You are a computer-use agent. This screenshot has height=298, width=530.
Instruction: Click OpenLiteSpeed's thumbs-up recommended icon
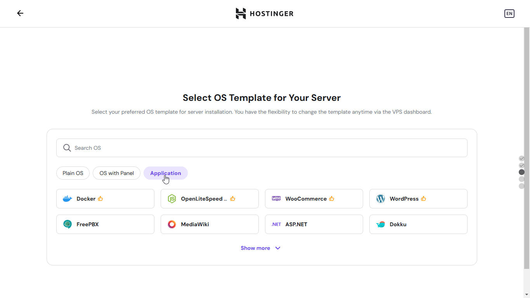point(233,199)
